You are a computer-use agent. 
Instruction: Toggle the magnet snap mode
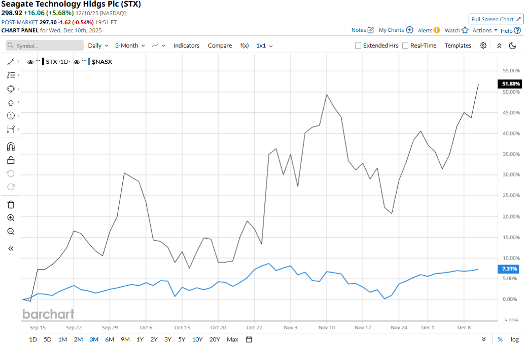11,147
